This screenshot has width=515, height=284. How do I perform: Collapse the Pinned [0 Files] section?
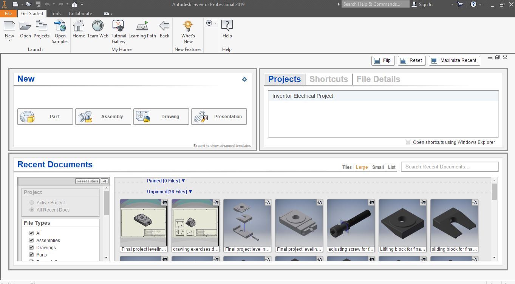183,181
